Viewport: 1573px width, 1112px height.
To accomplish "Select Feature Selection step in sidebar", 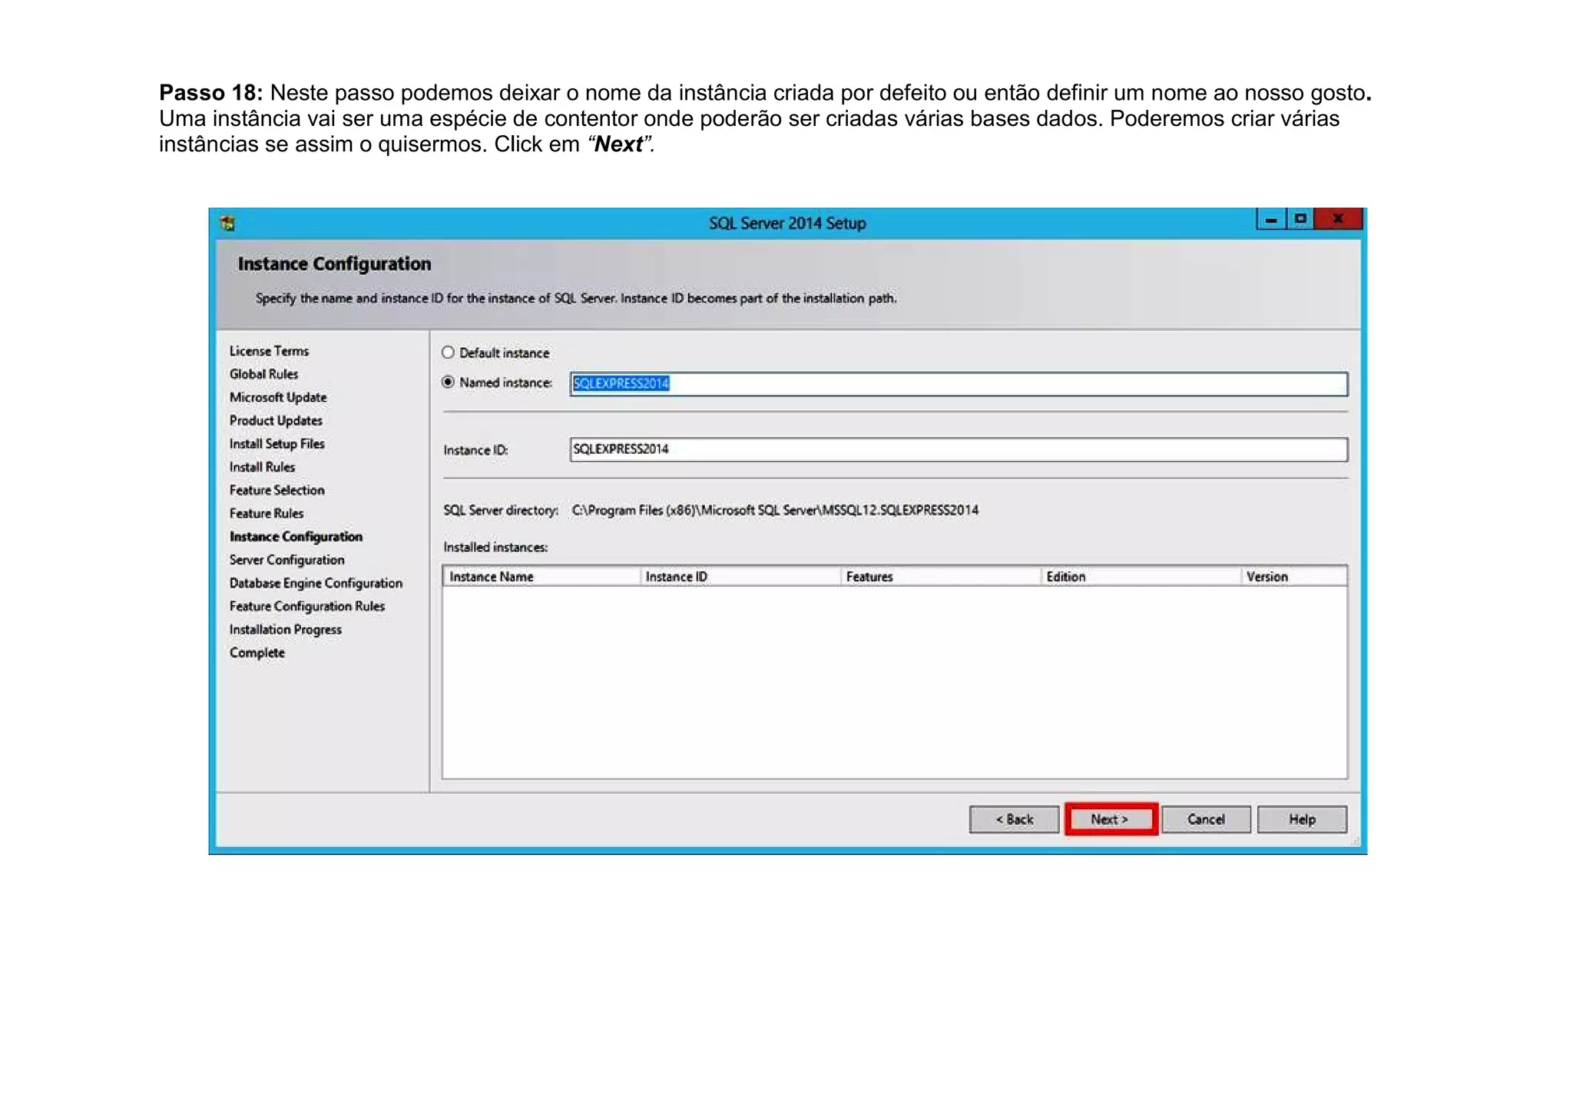I will [x=277, y=490].
